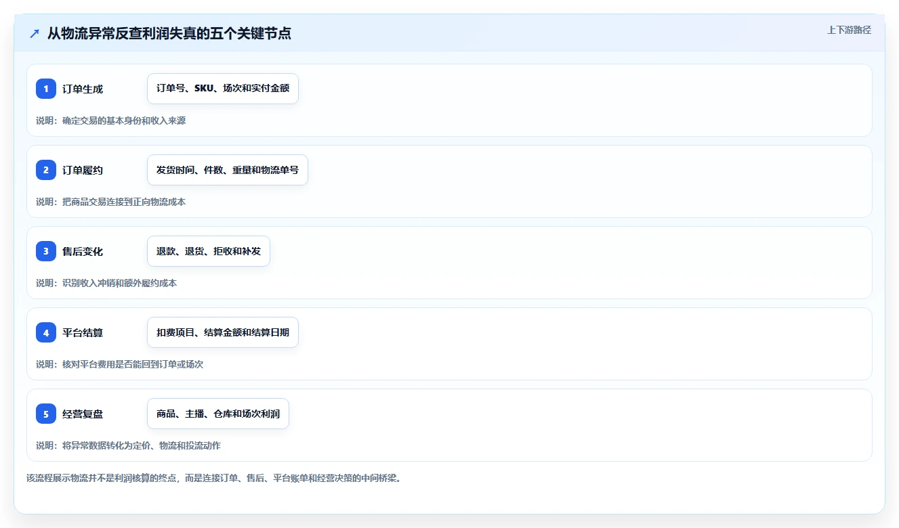Click the note 把商品交易连接到正向物流成本

pyautogui.click(x=124, y=202)
